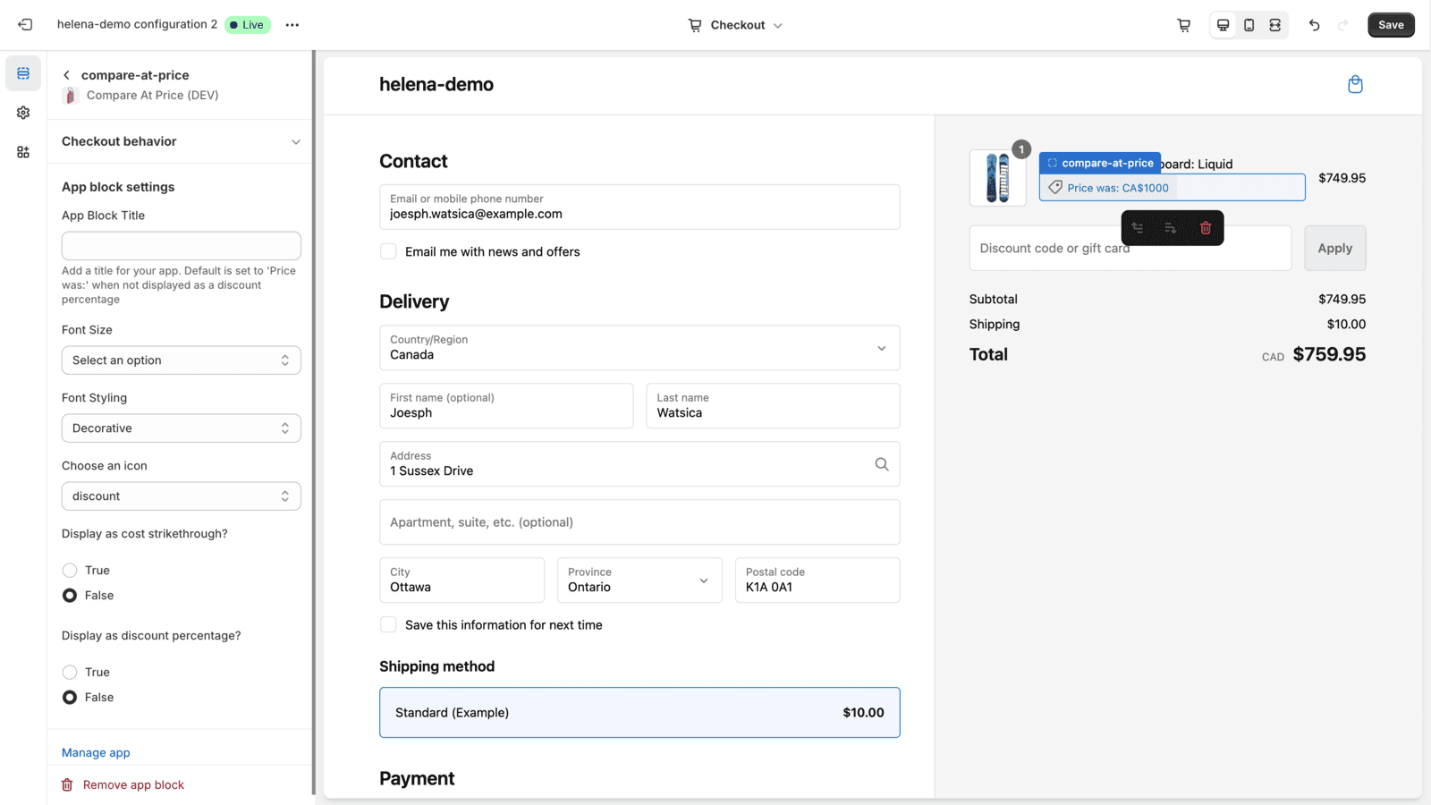Exit the editor via the top-left leave icon
The image size is (1431, 805).
tap(24, 24)
